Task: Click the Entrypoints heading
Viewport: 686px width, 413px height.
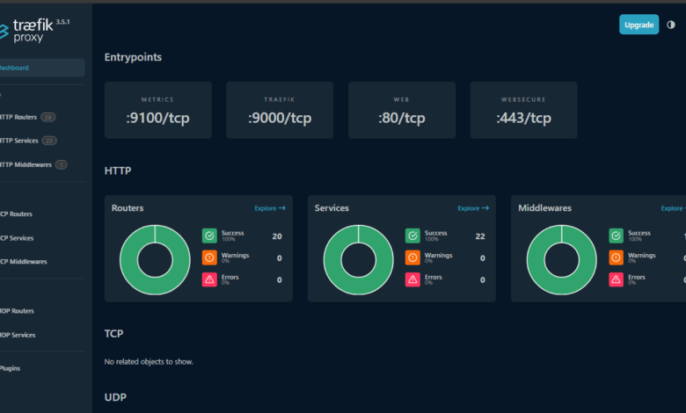Action: 133,57
